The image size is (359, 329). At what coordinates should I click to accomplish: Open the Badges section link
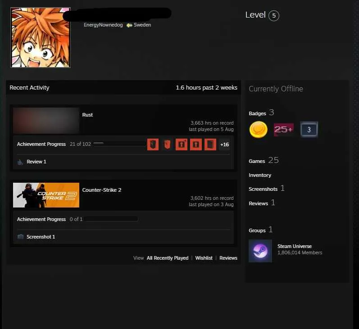click(261, 113)
